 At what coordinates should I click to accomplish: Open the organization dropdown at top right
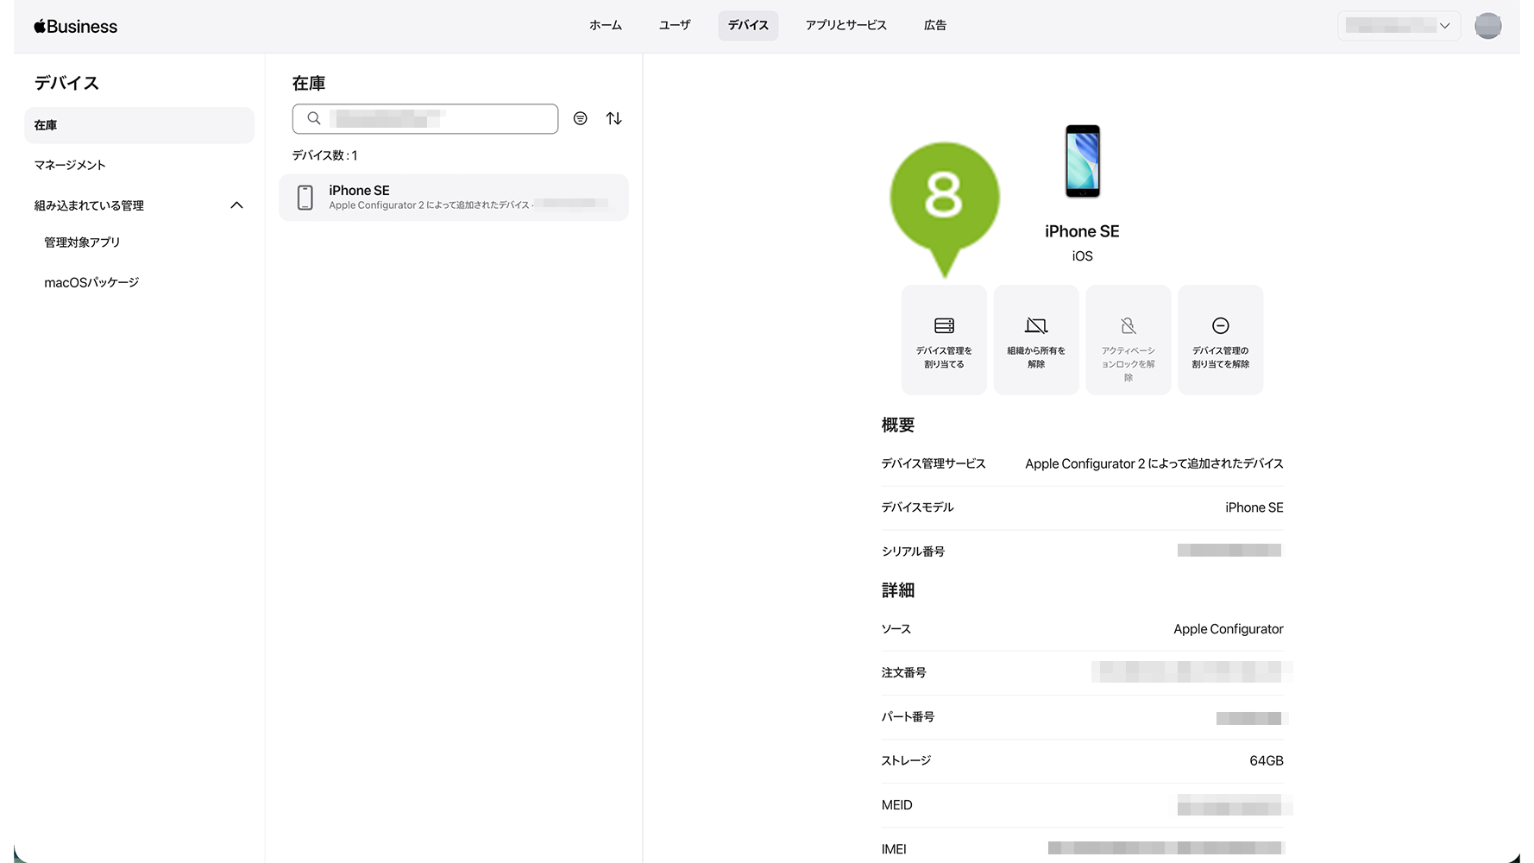[1399, 26]
